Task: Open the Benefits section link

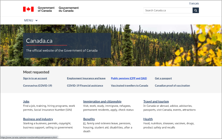Action: (x=89, y=119)
